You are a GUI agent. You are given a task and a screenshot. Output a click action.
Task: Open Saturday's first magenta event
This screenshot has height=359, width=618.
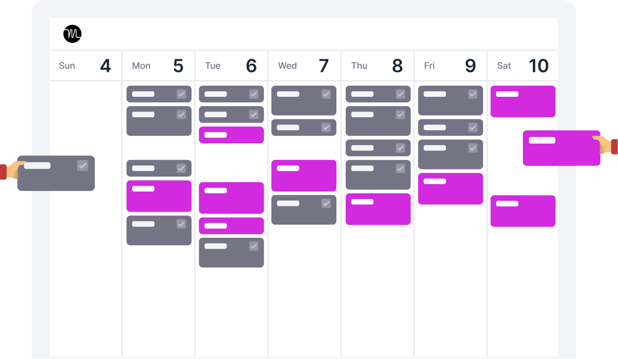click(x=523, y=102)
